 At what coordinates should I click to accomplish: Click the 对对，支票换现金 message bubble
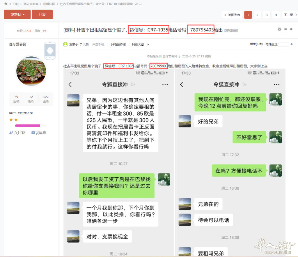coord(107,236)
